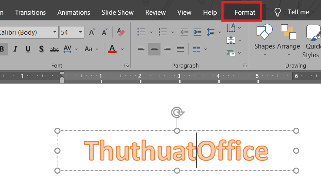
Task: Open the Review tab
Action: coord(155,13)
